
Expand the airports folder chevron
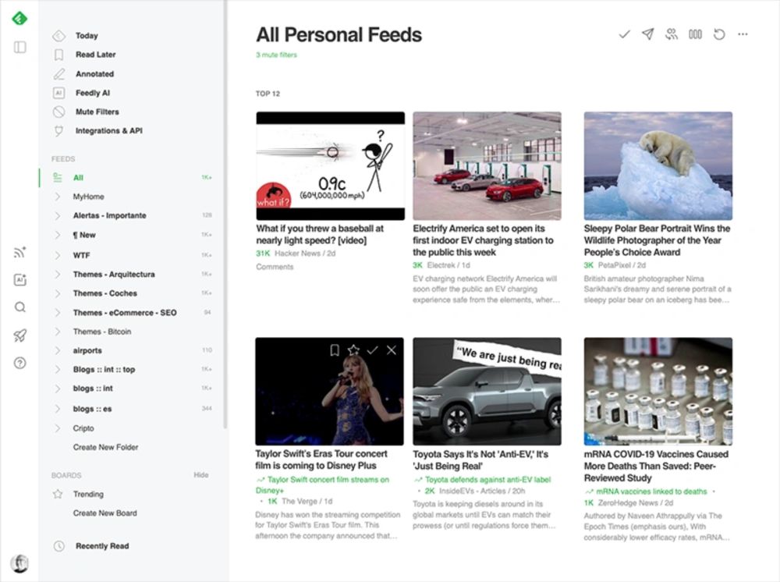(x=58, y=351)
